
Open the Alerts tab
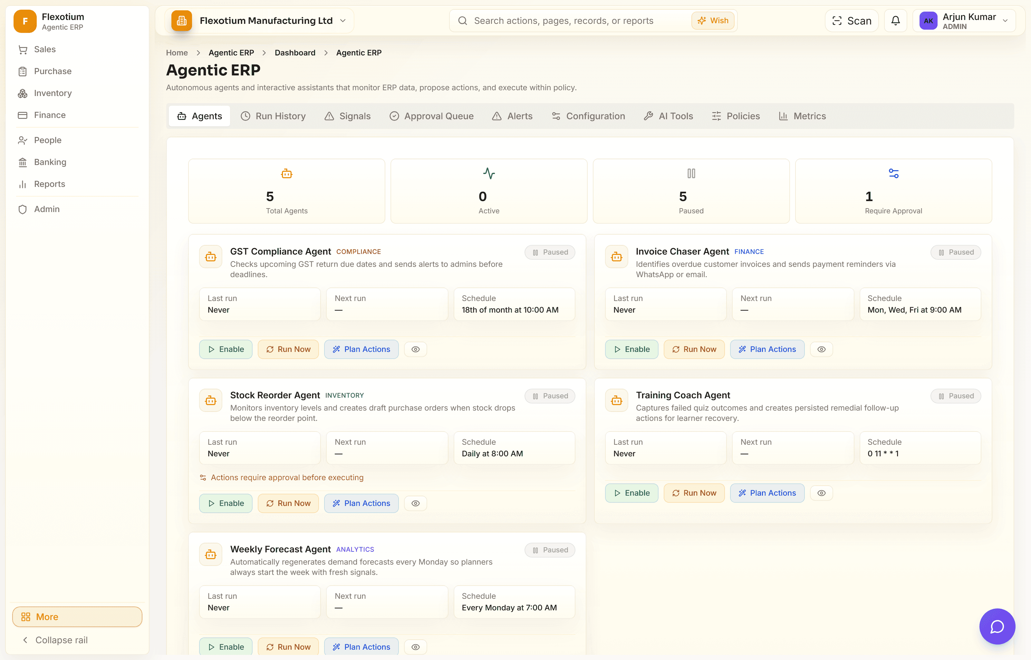pos(512,116)
